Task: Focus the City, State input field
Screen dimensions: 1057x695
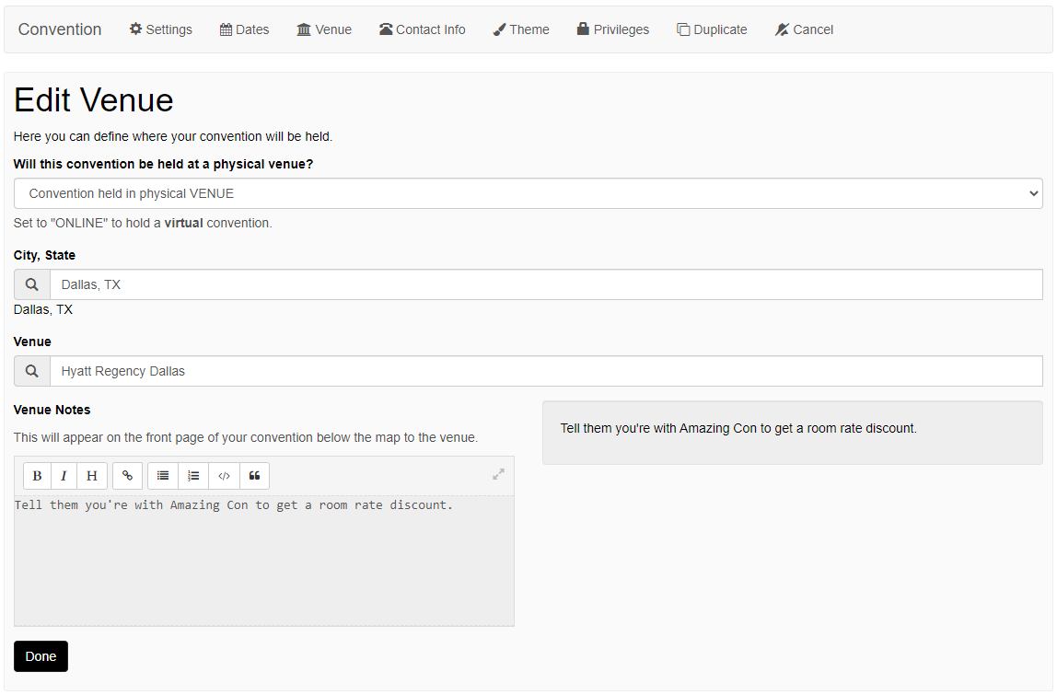Action: (x=546, y=284)
